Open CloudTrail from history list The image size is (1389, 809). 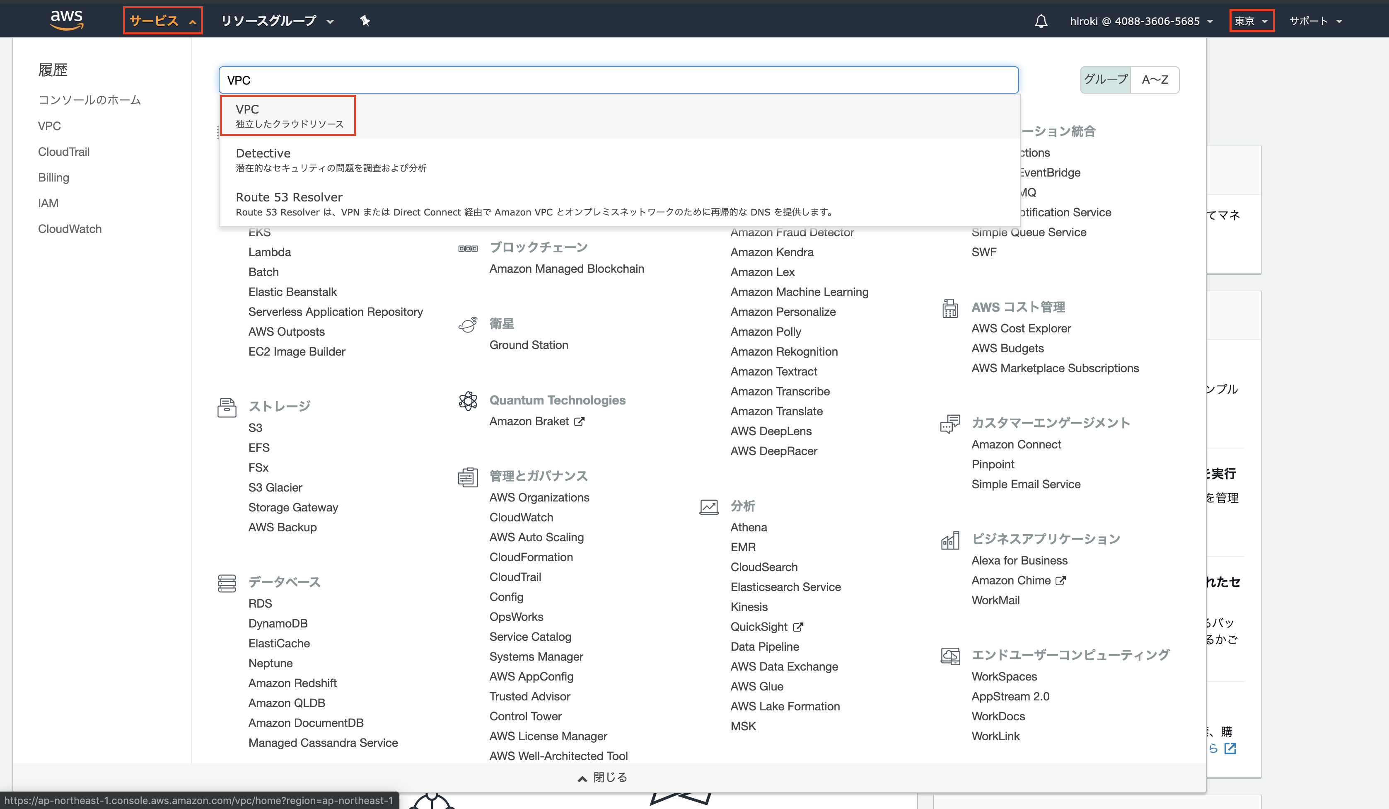64,152
